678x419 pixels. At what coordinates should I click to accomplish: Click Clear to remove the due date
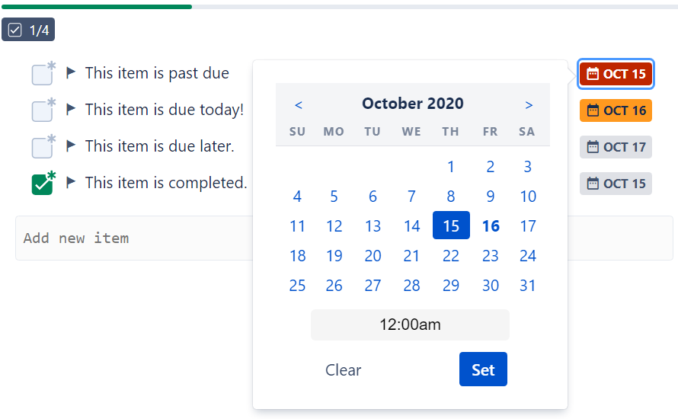[343, 370]
